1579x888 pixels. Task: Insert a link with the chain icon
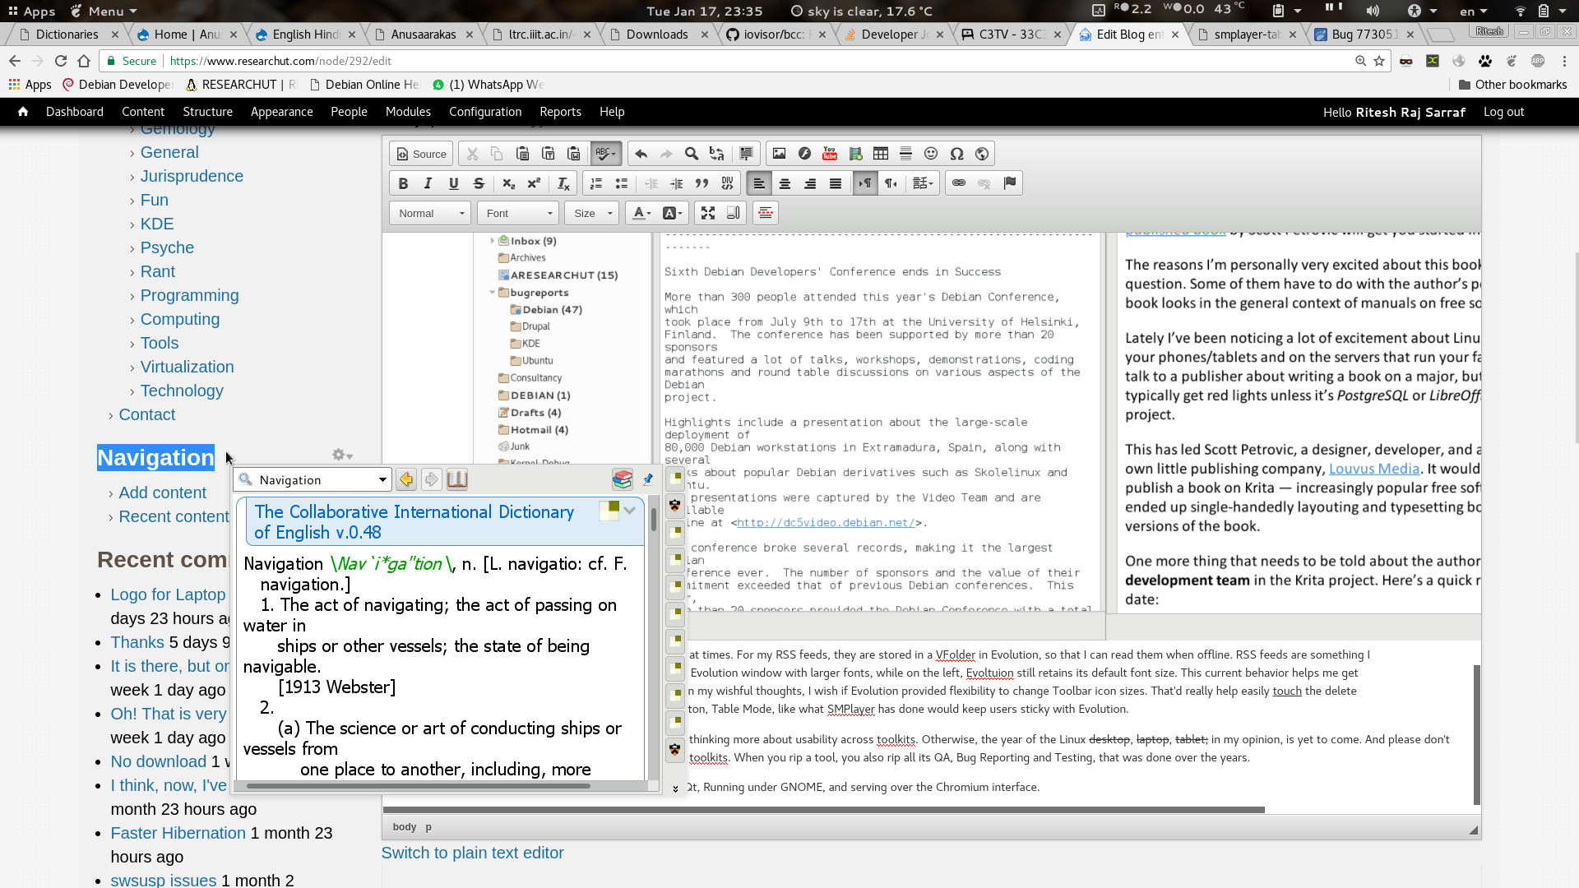coord(958,183)
